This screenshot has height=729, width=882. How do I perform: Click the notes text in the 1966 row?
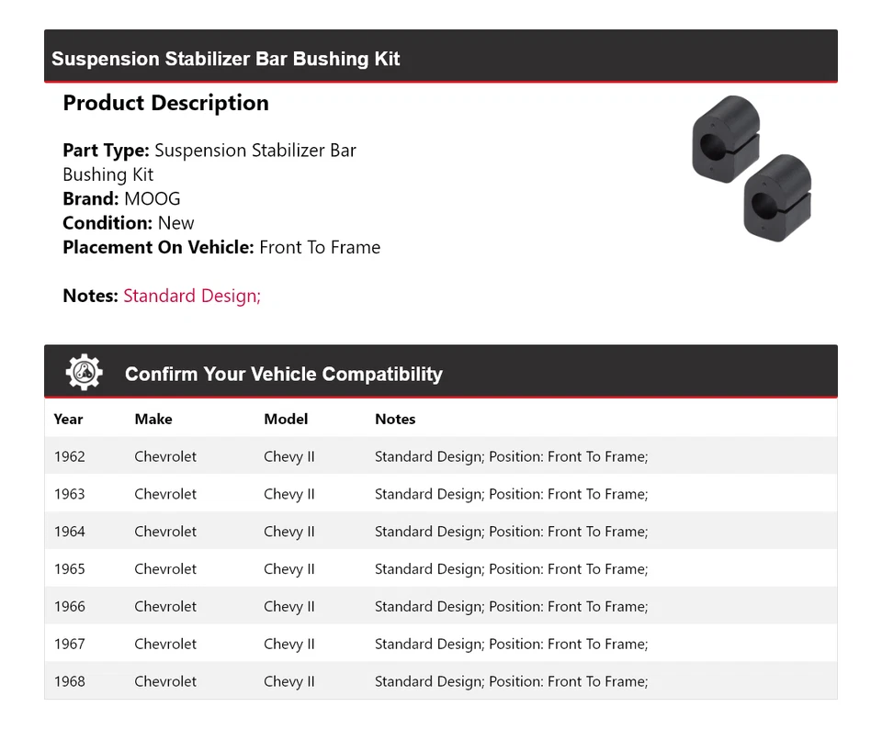[511, 607]
